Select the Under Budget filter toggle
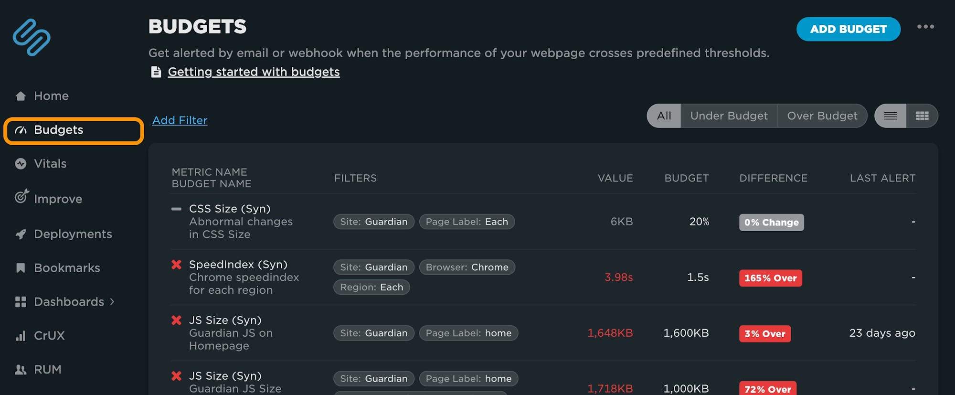 tap(728, 116)
